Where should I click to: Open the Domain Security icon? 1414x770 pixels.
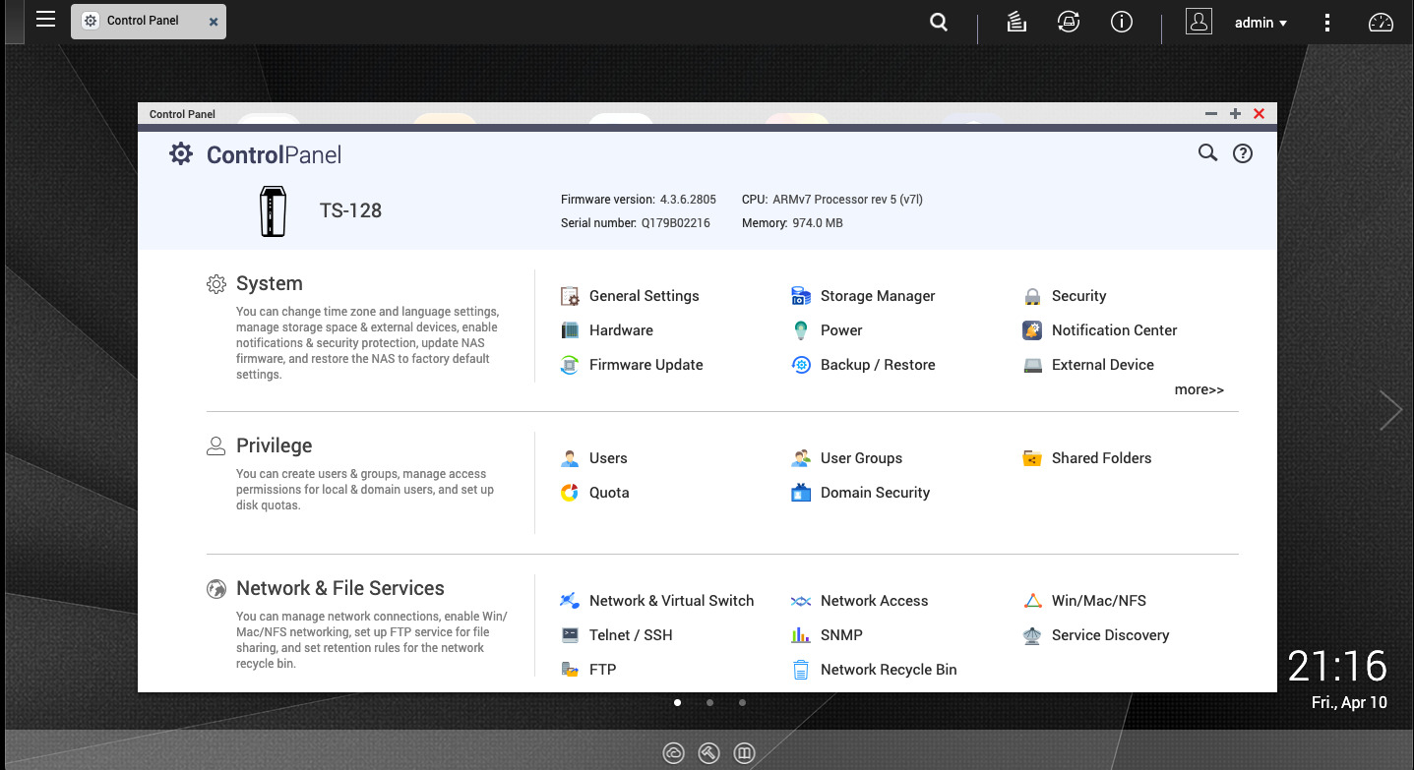click(801, 493)
